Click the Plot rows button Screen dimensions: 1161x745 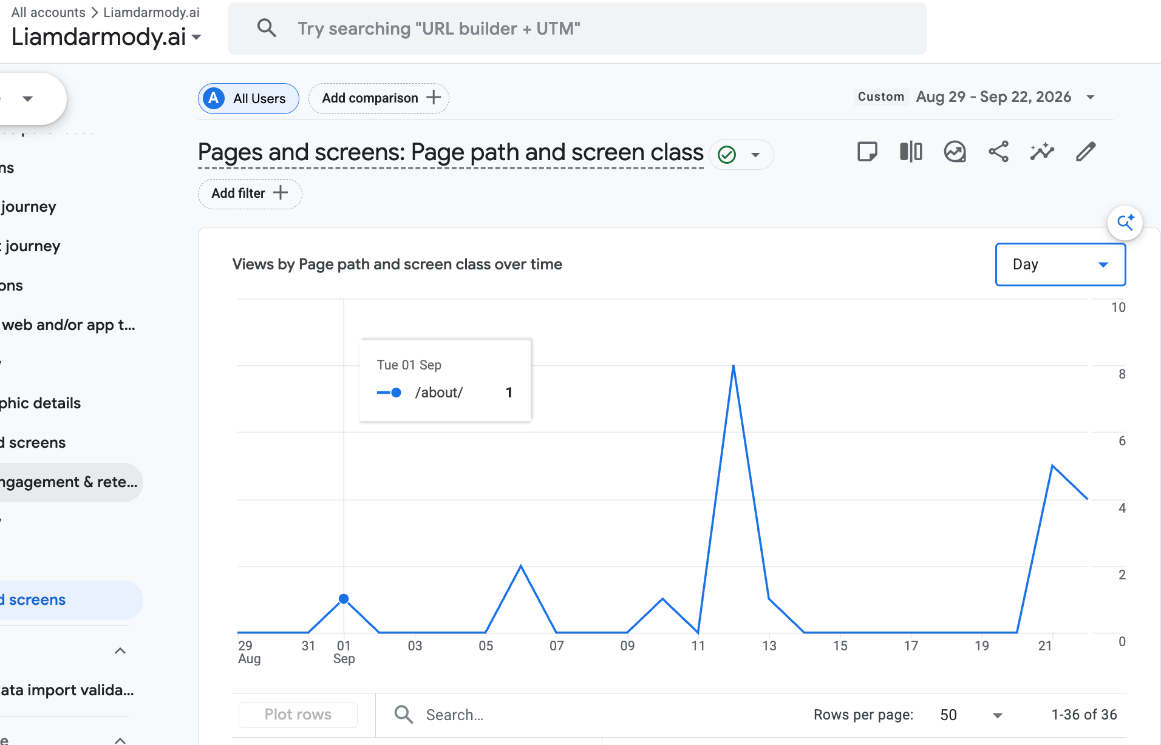[x=298, y=715]
